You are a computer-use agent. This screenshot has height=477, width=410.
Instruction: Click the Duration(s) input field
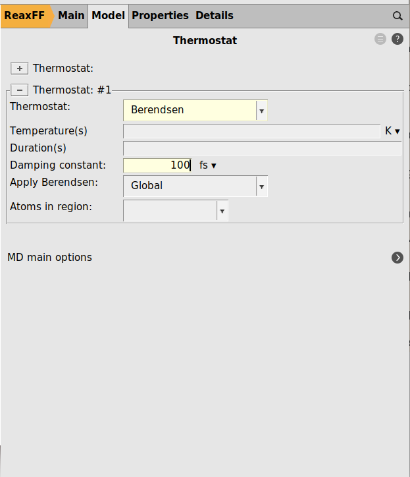click(x=262, y=148)
